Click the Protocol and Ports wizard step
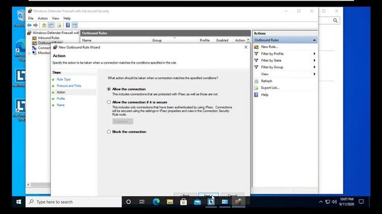382x214 pixels. pyautogui.click(x=69, y=86)
